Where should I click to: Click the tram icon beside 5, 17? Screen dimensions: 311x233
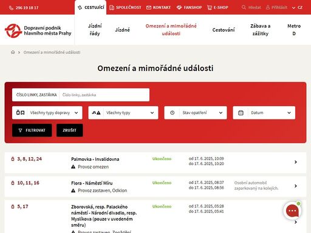[x=13, y=206]
